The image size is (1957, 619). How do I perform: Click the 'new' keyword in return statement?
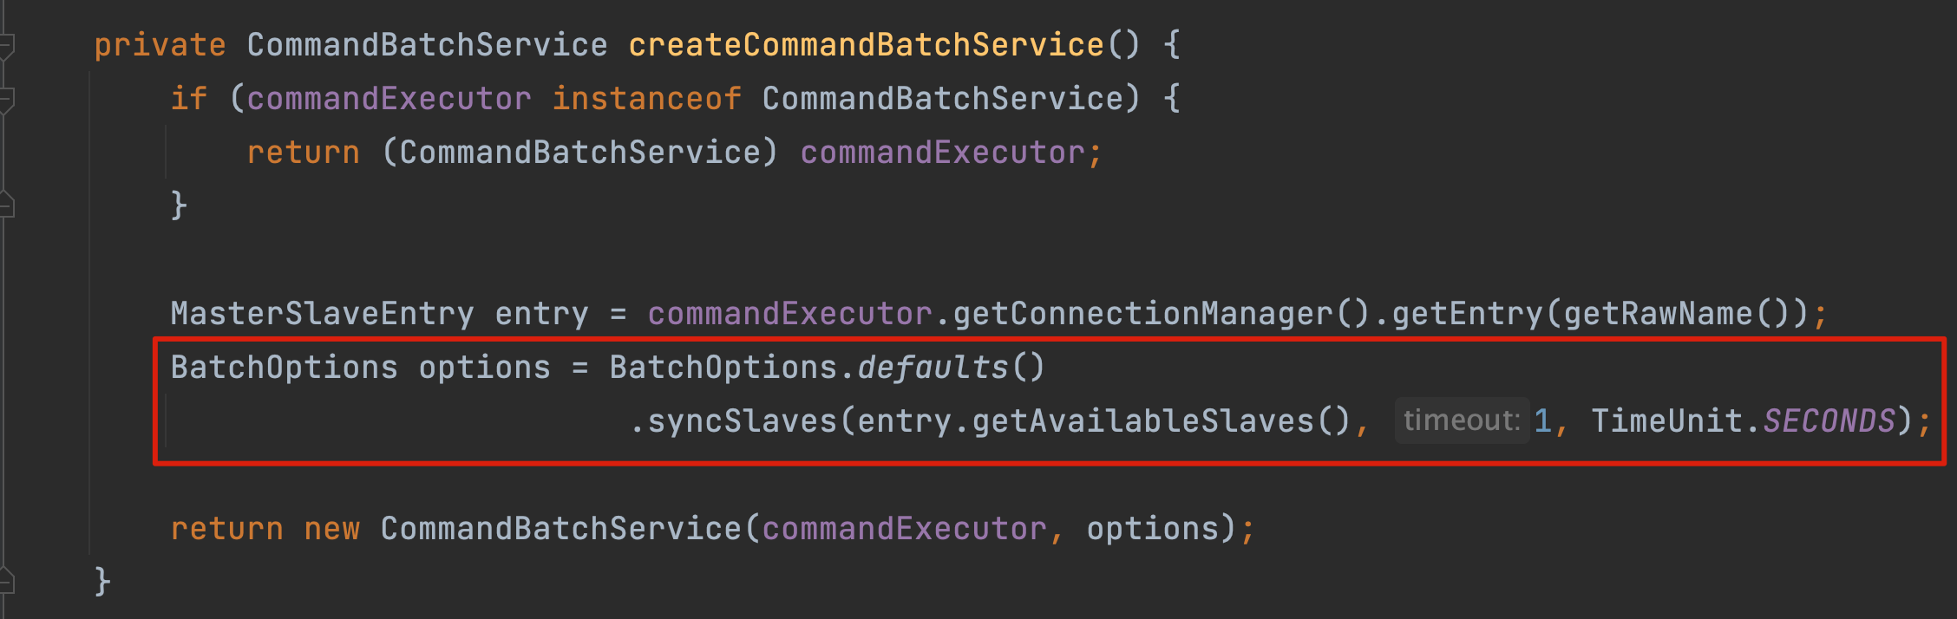331,529
